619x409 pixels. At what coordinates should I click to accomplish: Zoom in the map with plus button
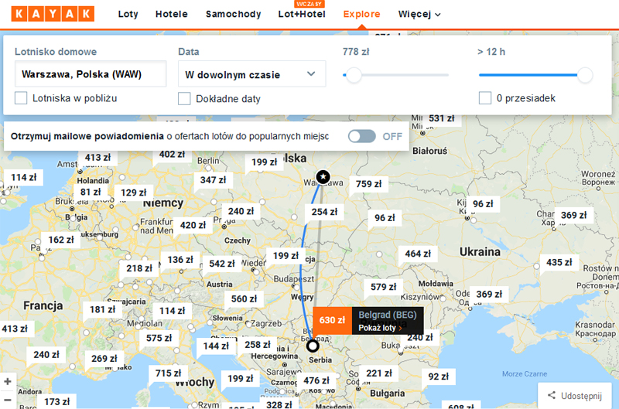click(x=8, y=382)
